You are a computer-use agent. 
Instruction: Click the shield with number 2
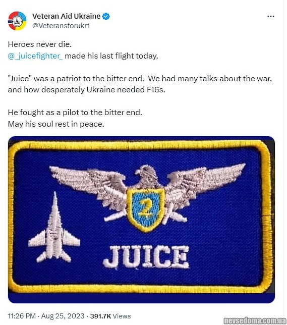pyautogui.click(x=146, y=209)
